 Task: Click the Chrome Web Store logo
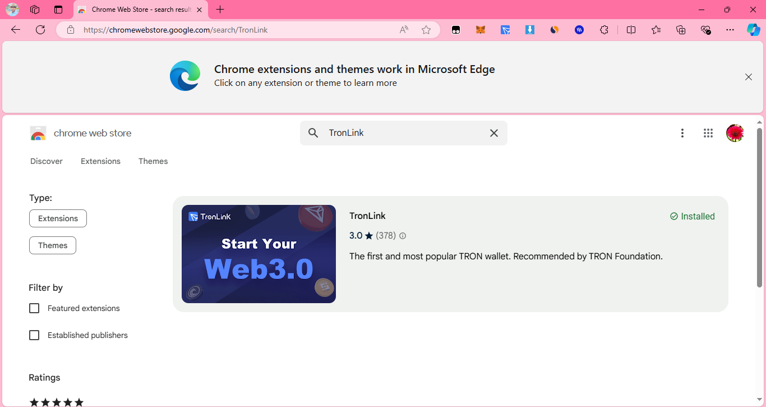click(x=38, y=134)
